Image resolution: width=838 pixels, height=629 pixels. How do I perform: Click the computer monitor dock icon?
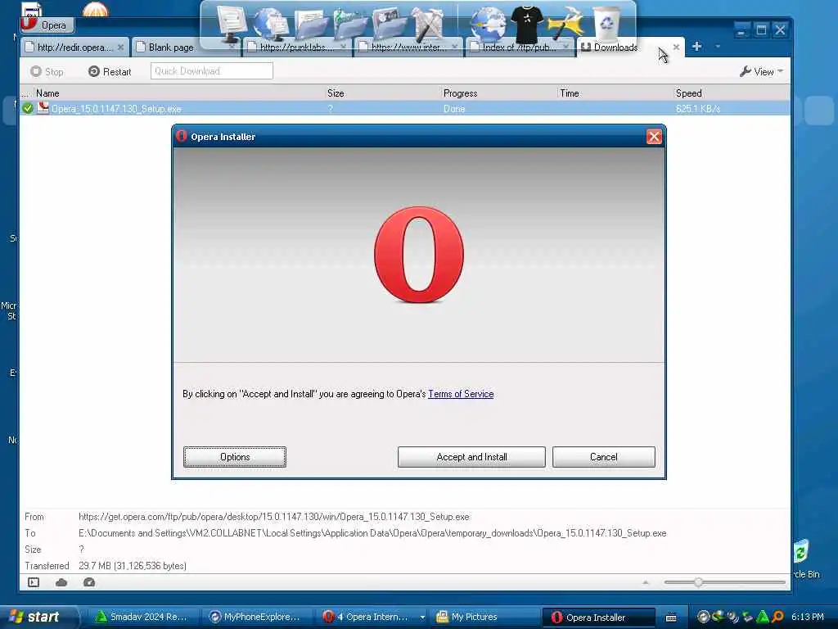click(232, 24)
